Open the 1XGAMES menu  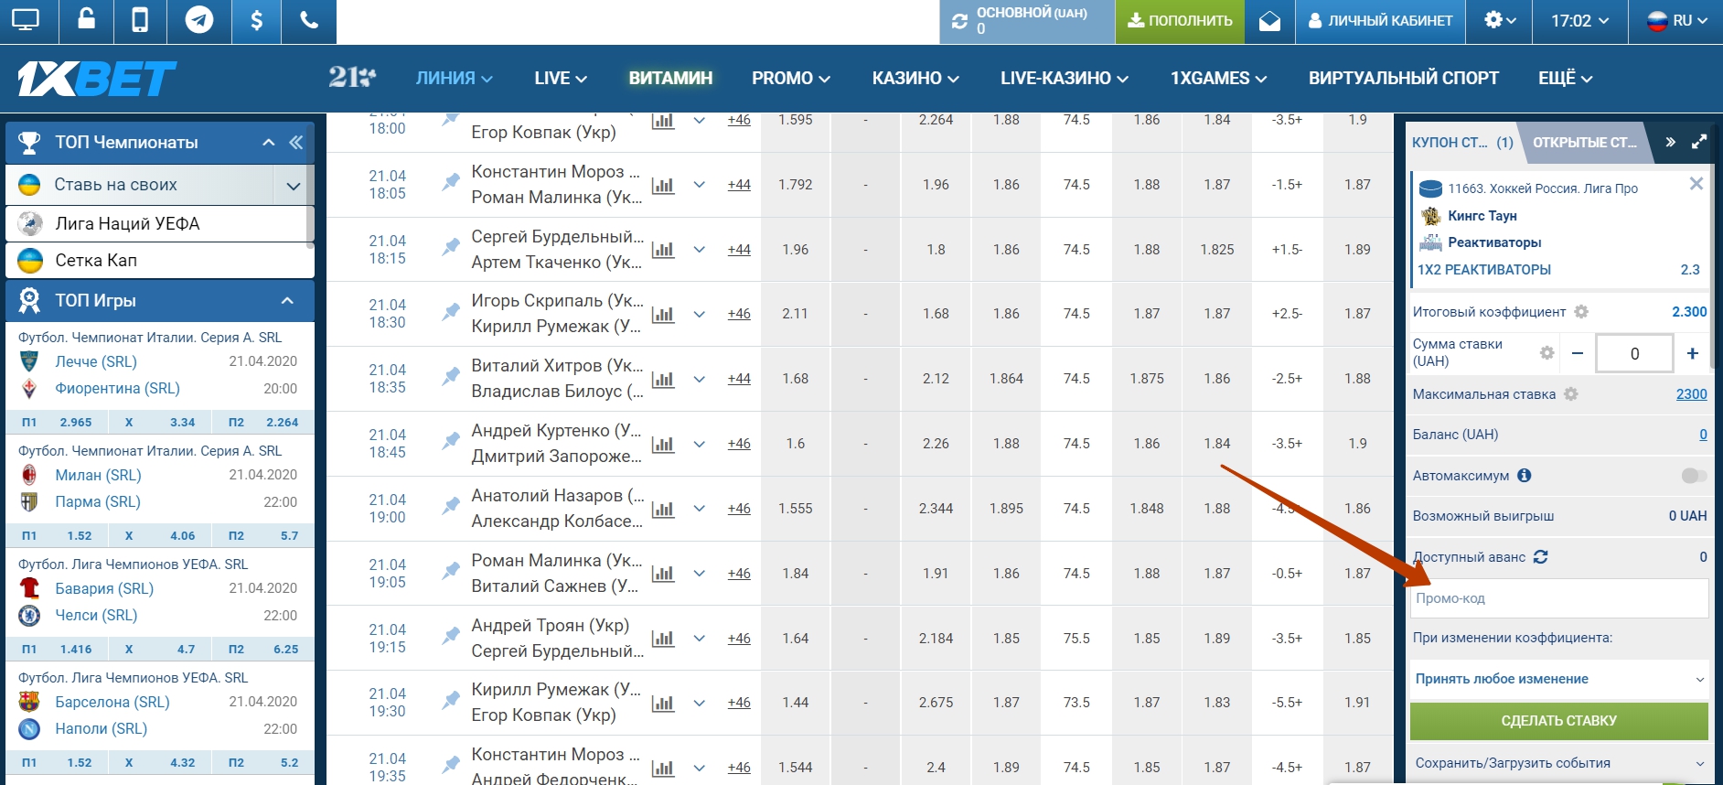point(1218,79)
